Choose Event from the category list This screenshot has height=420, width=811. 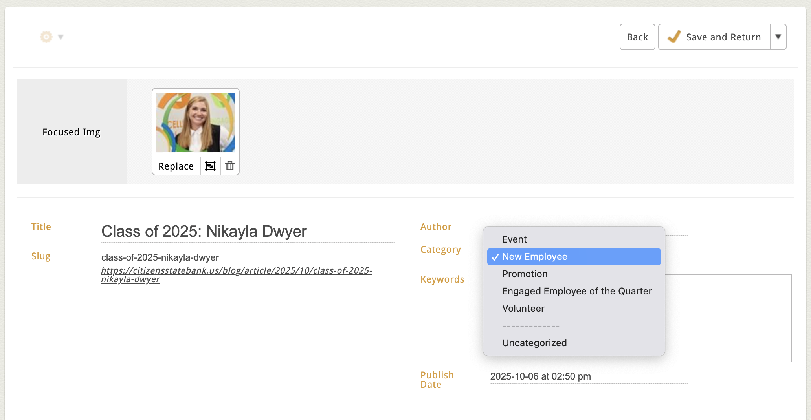click(514, 239)
